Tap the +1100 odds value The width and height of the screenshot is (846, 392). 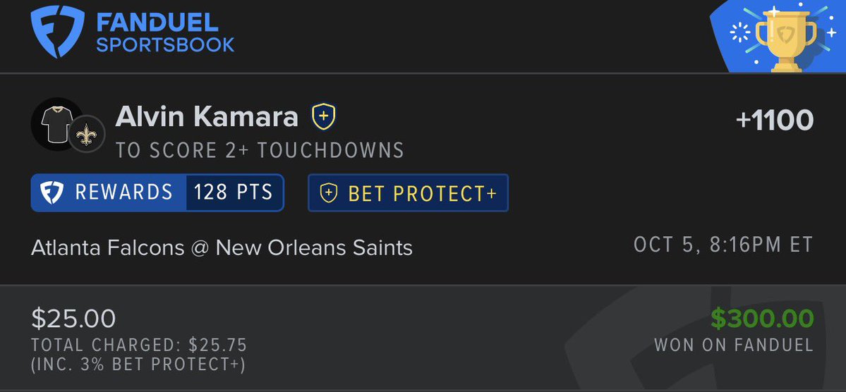click(774, 121)
